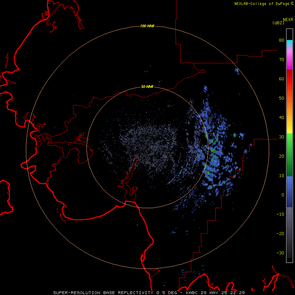This screenshot has height=295, width=295.
Task: Click the -20 dBZ scale value
Action: click(280, 234)
